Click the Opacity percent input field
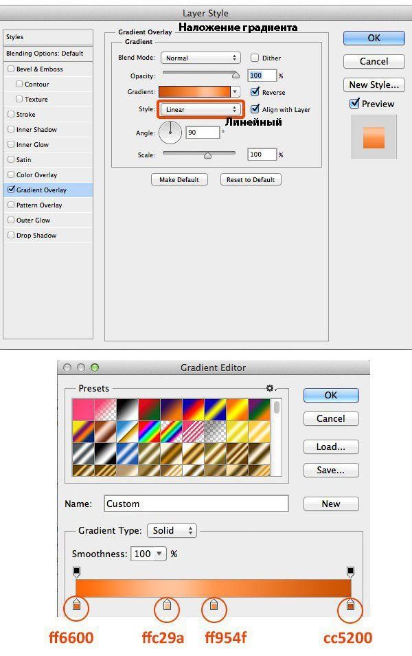 pyautogui.click(x=262, y=76)
